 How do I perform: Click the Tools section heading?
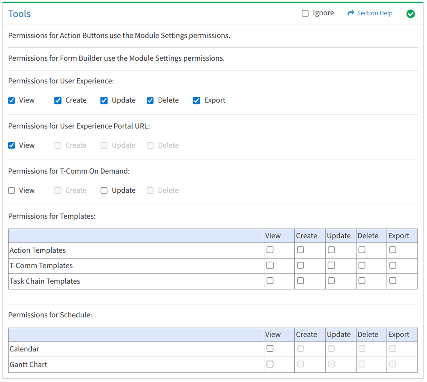tap(20, 14)
